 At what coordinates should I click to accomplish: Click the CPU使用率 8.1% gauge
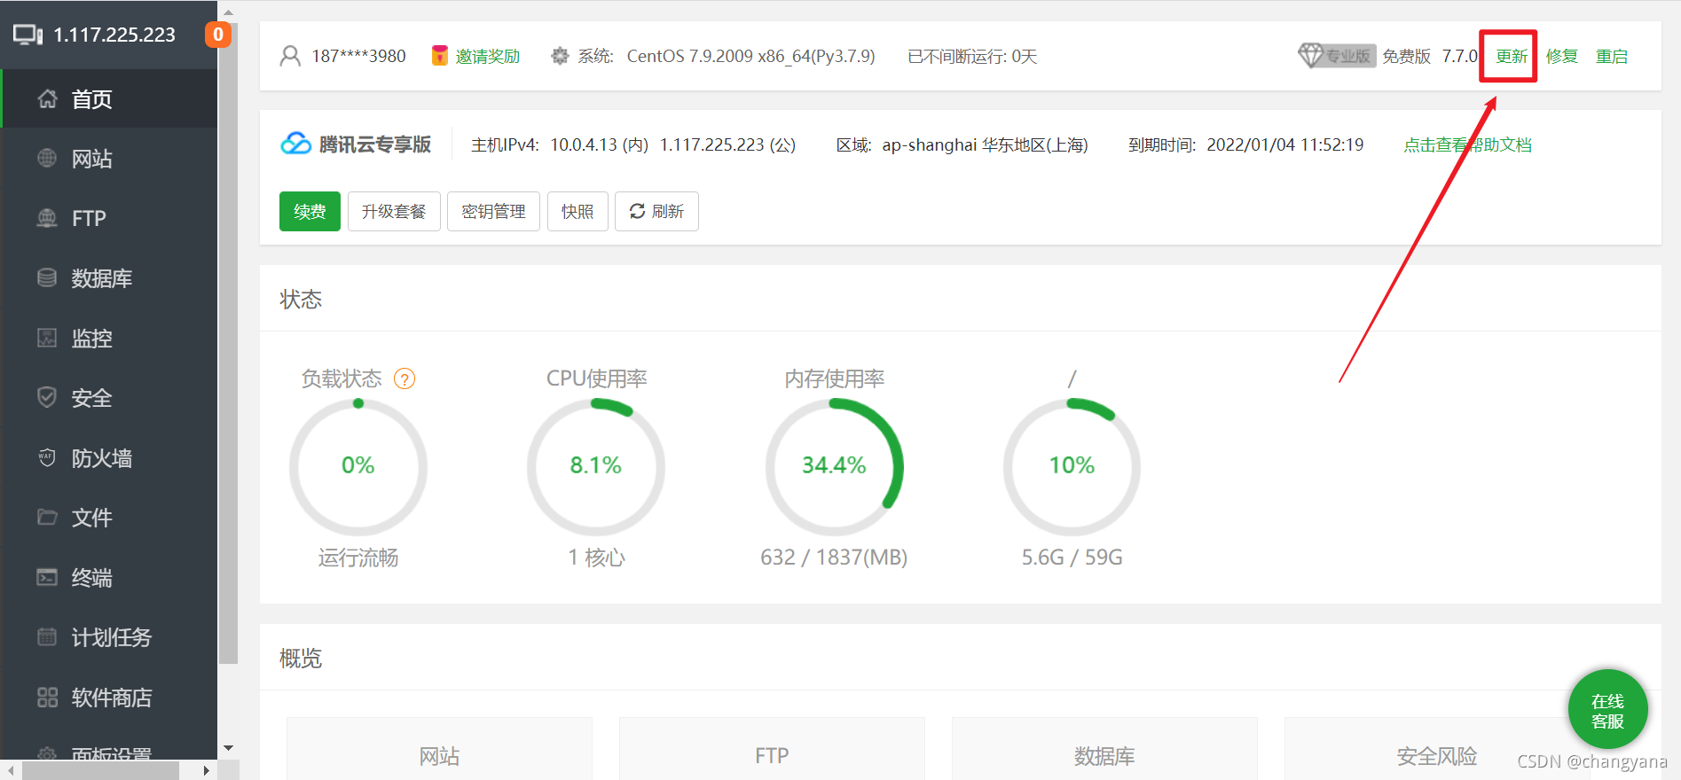point(596,466)
